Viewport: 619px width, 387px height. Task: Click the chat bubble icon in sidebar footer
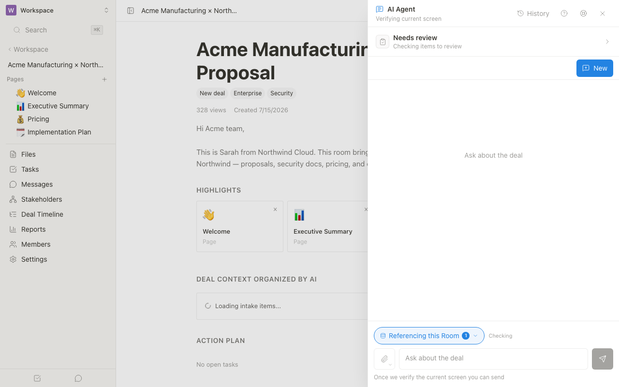coord(78,378)
